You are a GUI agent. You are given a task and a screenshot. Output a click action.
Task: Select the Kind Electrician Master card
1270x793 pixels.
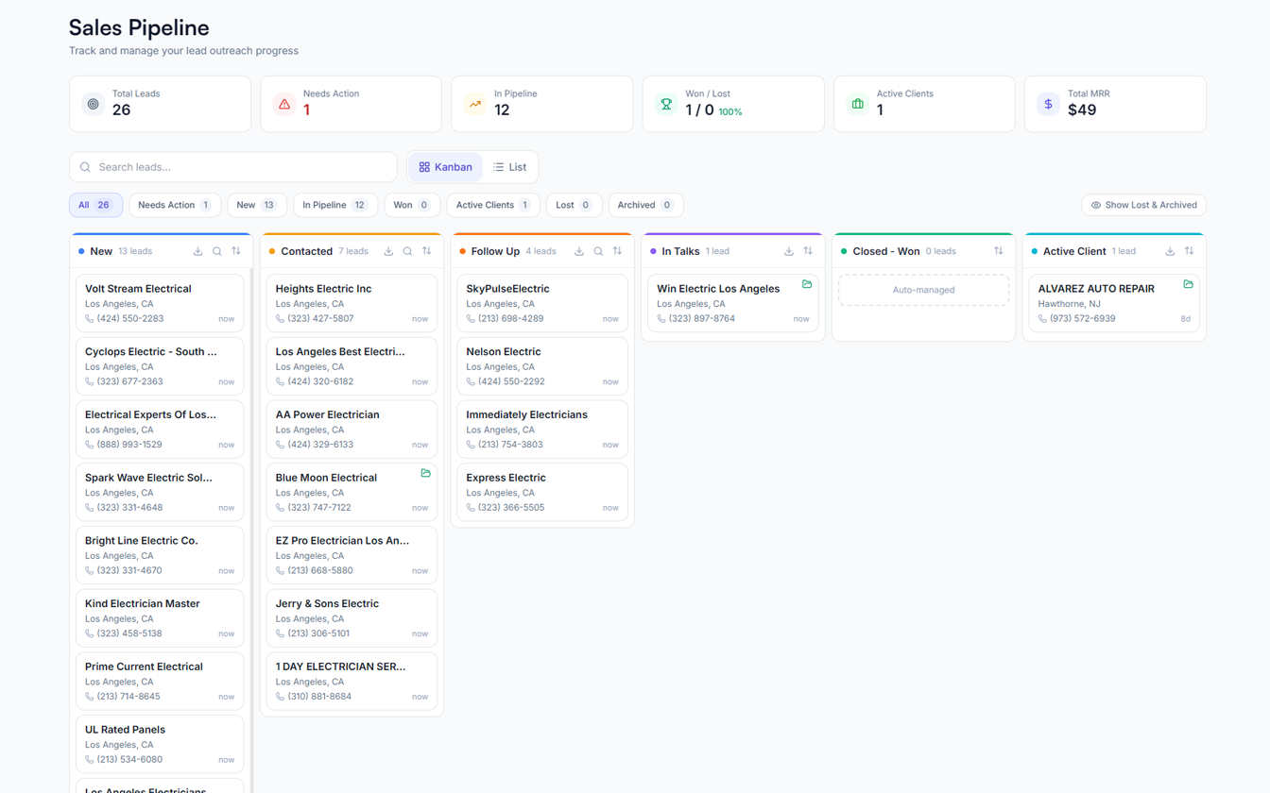[x=160, y=618]
